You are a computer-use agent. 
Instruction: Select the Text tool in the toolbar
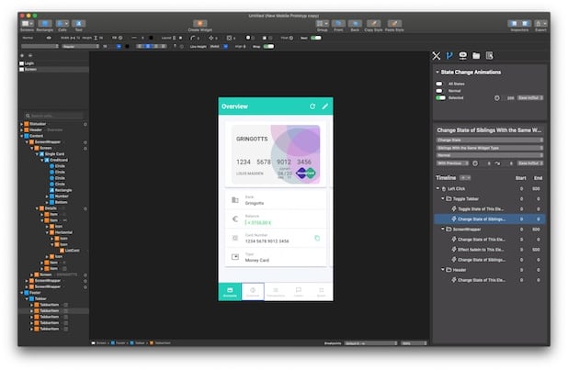79,24
